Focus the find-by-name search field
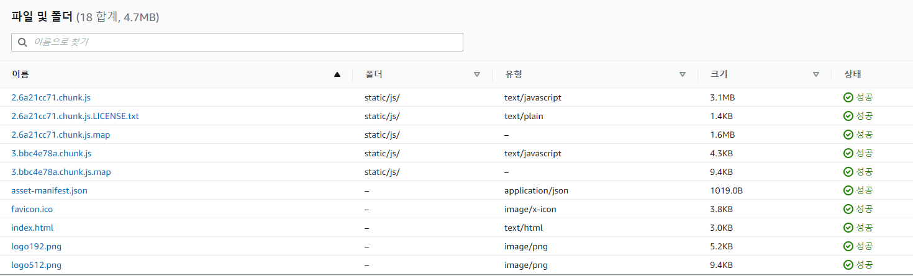This screenshot has width=913, height=276. [237, 42]
